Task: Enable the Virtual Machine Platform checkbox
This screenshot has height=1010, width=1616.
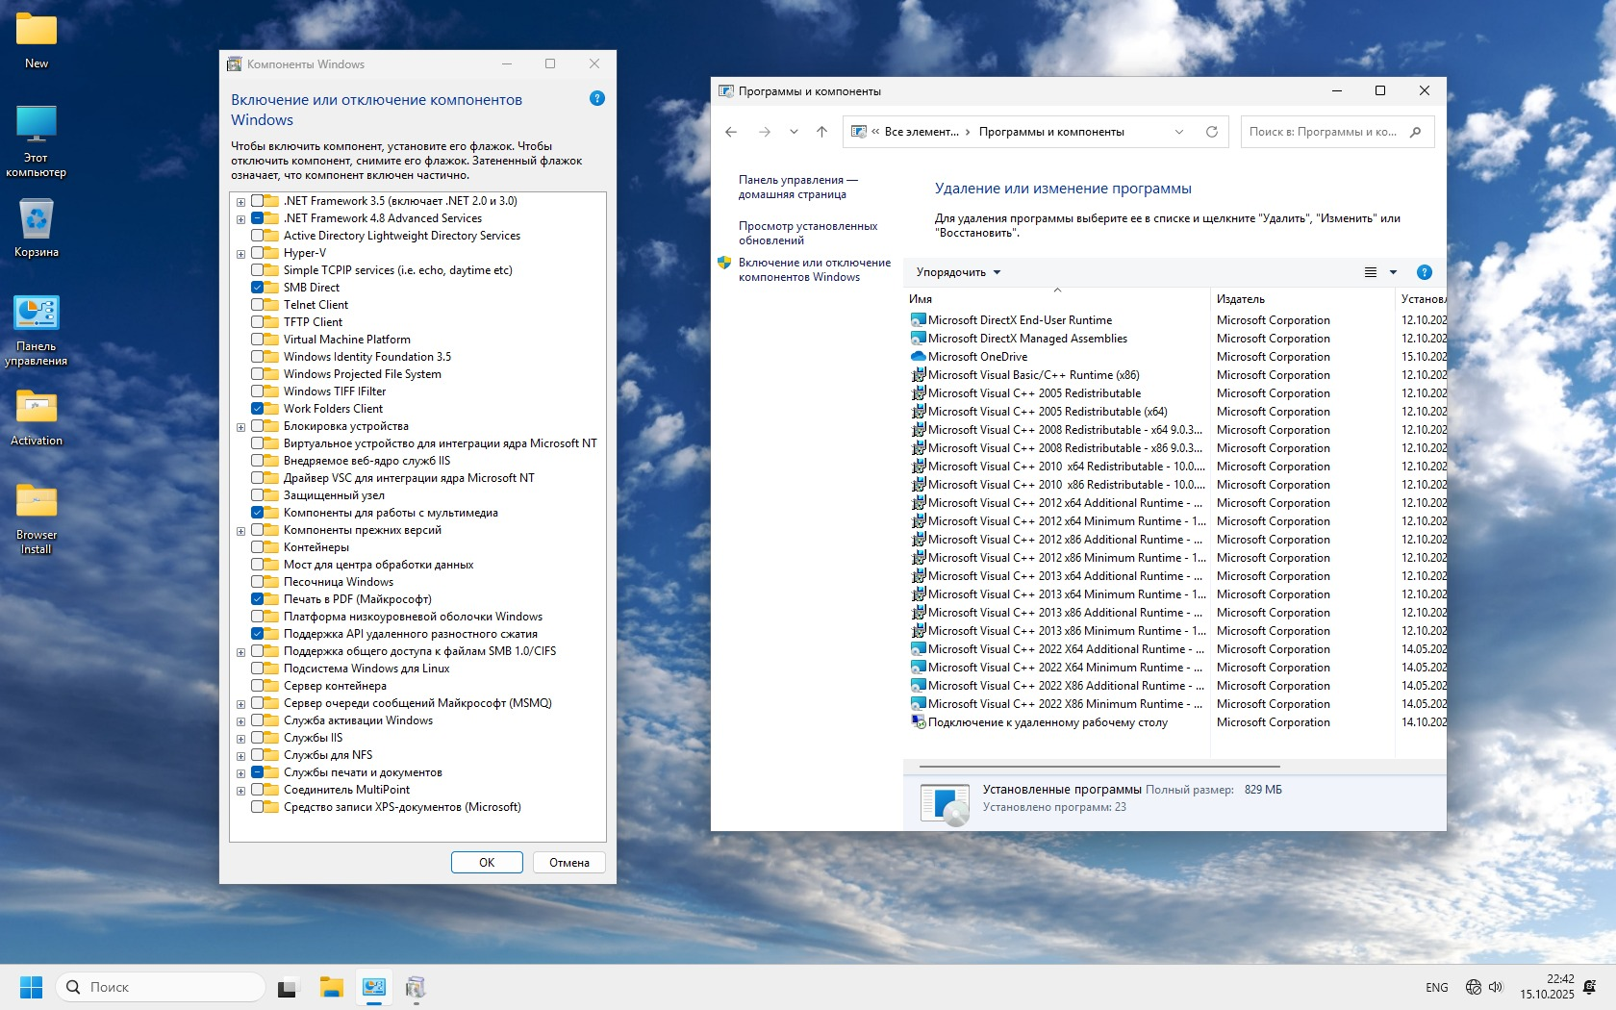Action: click(258, 340)
